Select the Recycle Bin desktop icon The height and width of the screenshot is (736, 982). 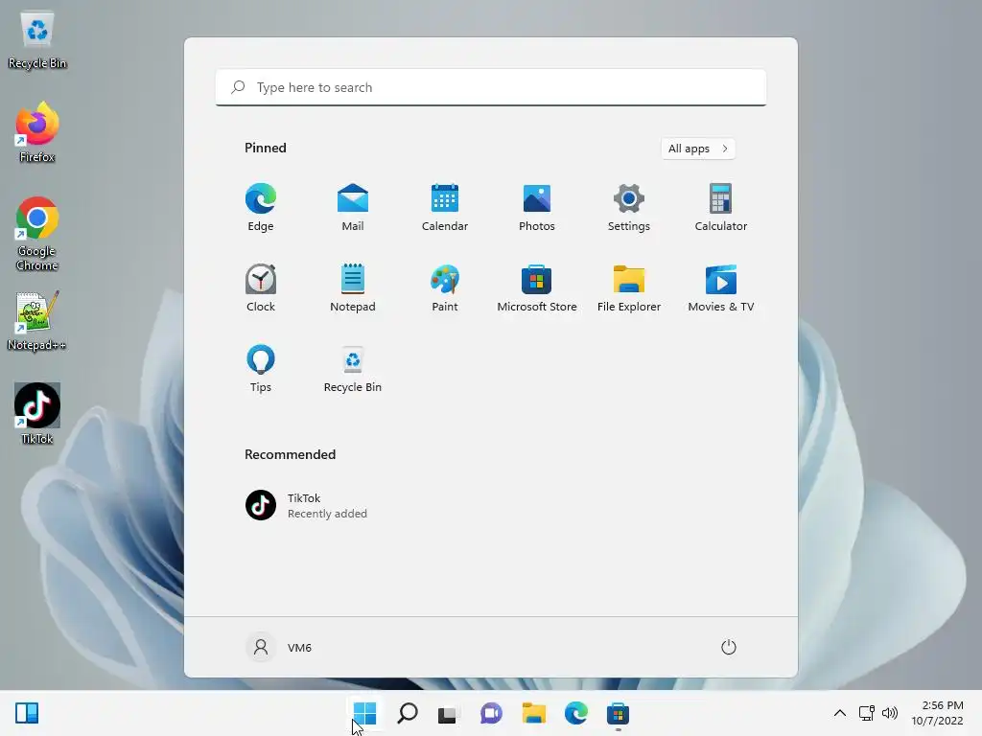tap(37, 41)
